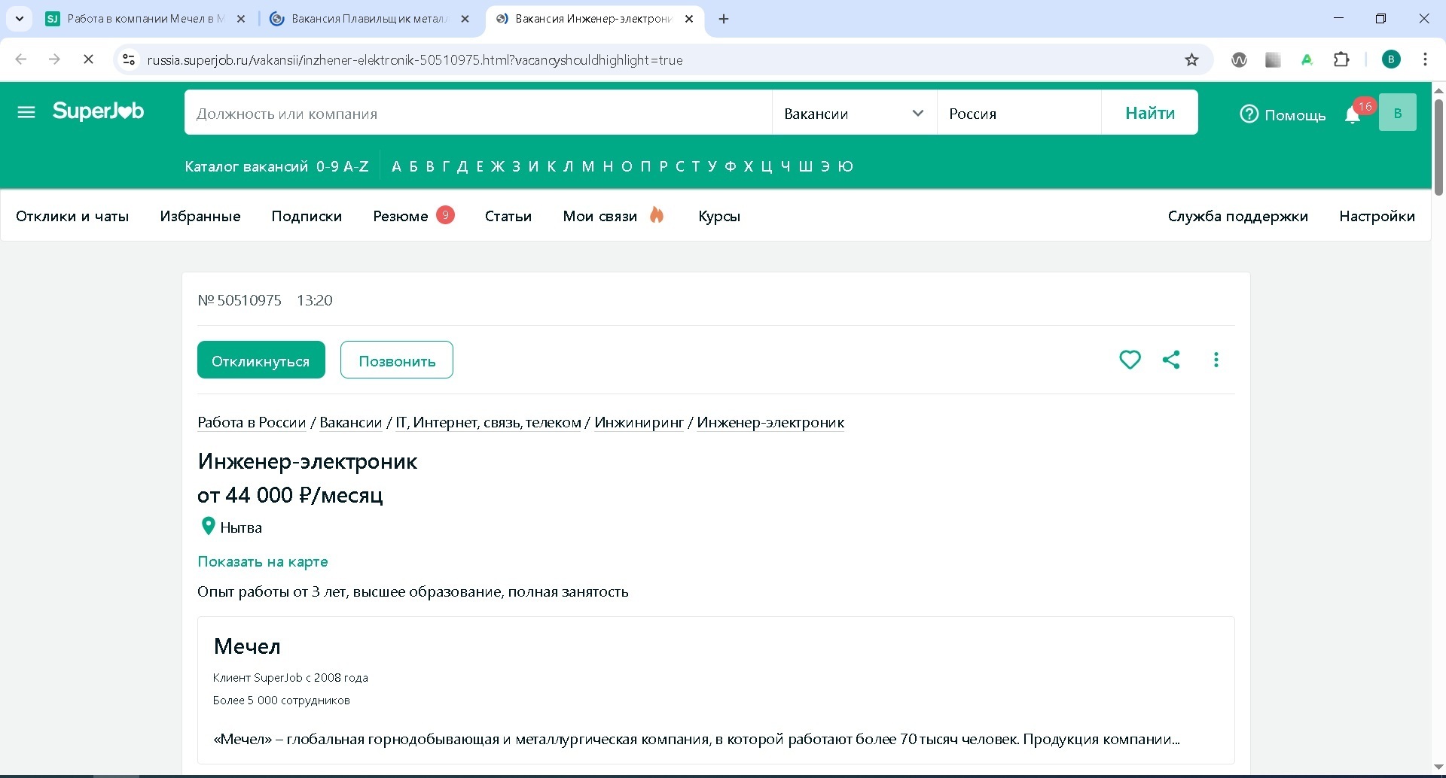1446x778 pixels.
Task: Switch to the Вакансия Плавильщик металла tab
Action: [369, 19]
